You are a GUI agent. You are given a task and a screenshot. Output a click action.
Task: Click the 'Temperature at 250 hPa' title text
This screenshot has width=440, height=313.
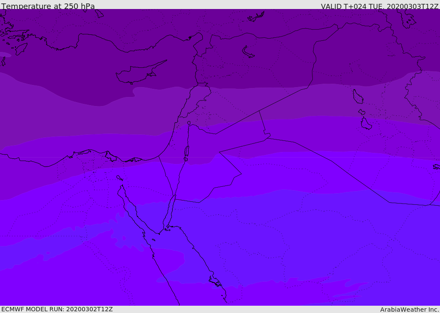point(48,6)
